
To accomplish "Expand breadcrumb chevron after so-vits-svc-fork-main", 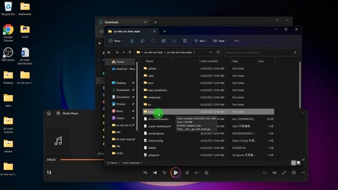I will click(x=194, y=52).
